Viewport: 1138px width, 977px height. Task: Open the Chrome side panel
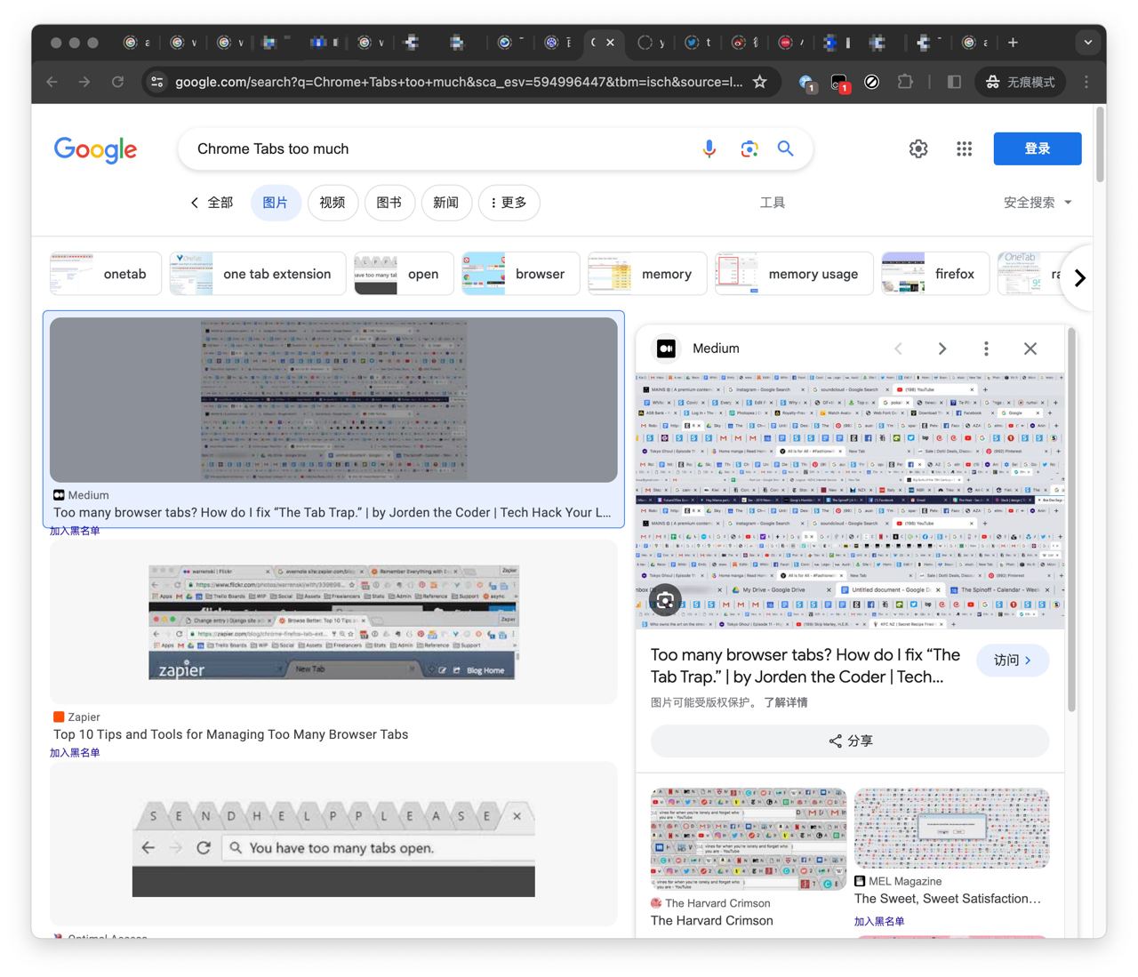pyautogui.click(x=954, y=82)
